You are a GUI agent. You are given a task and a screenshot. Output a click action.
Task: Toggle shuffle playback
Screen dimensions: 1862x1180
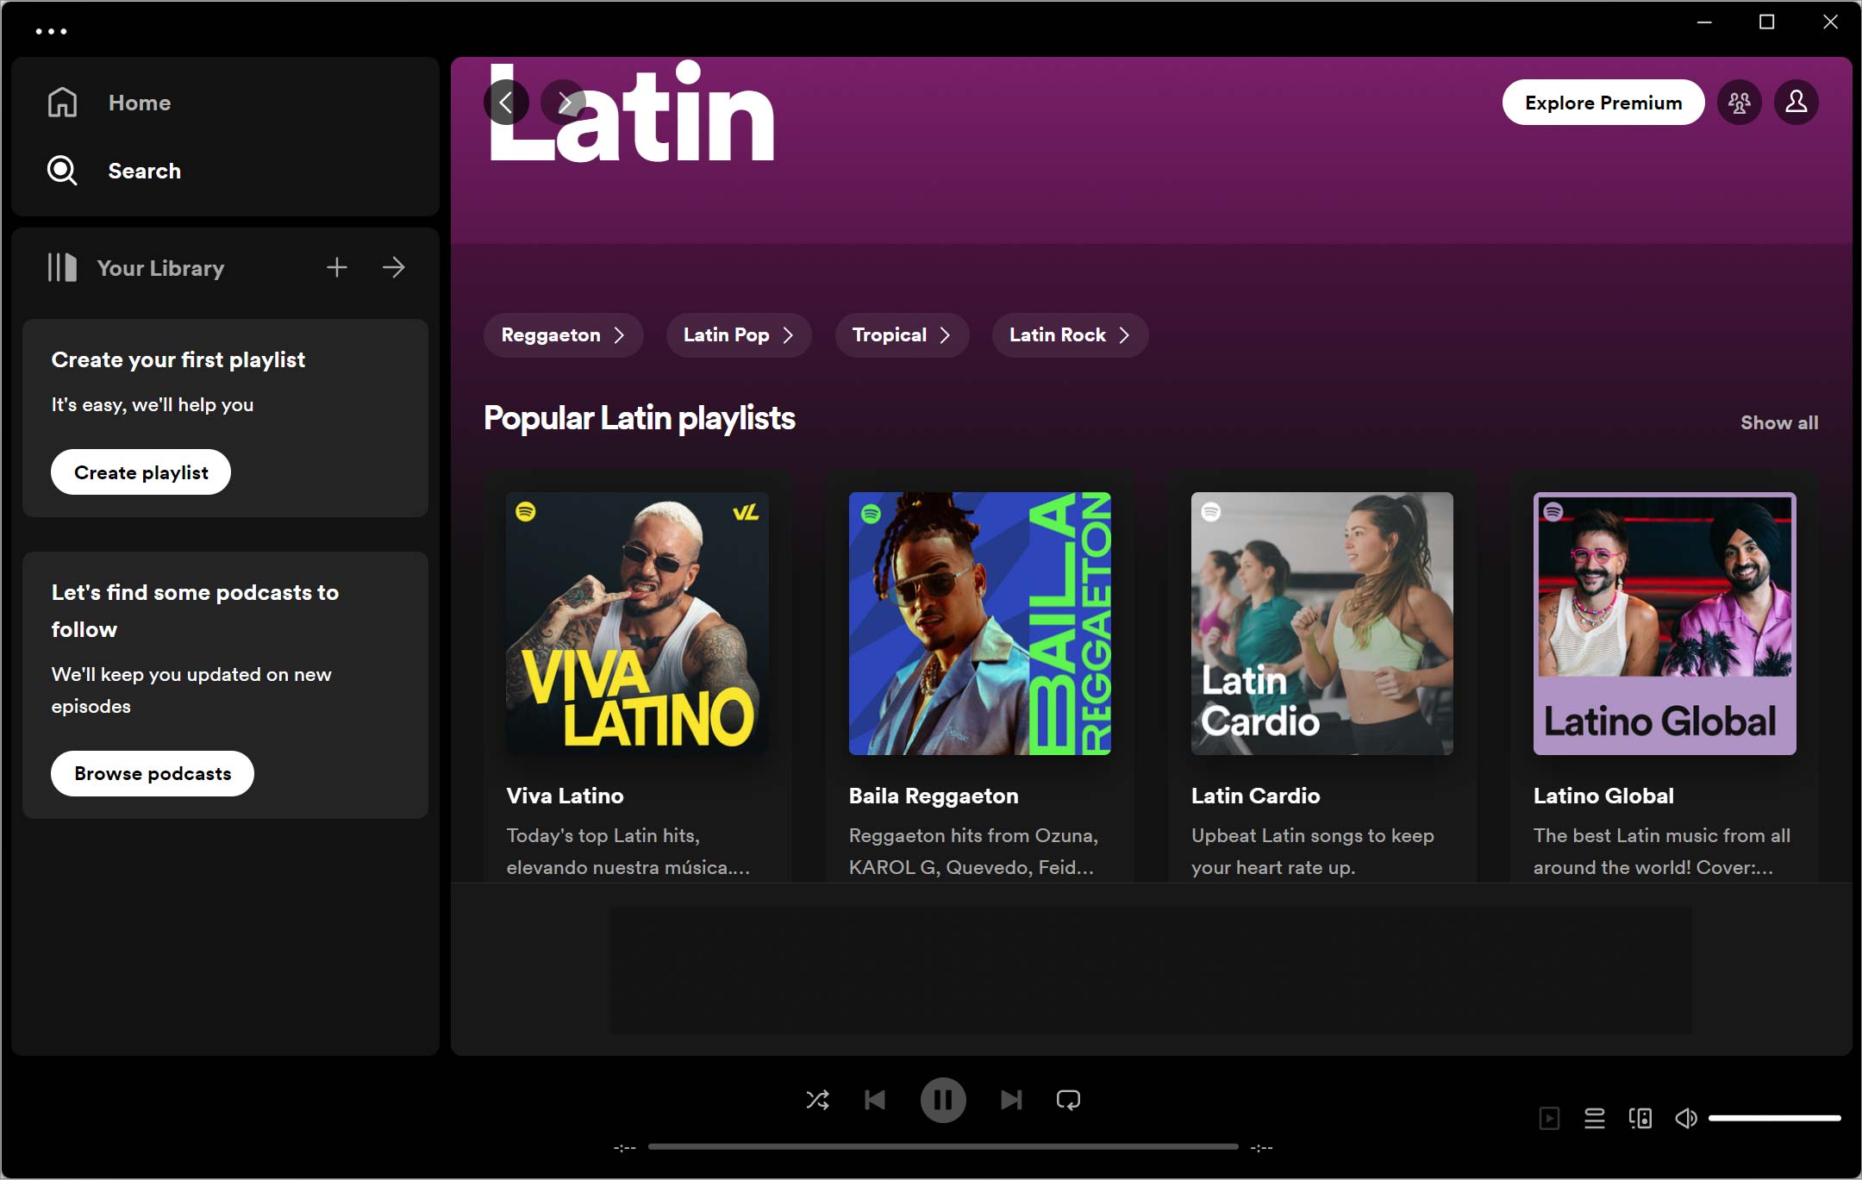tap(817, 1100)
